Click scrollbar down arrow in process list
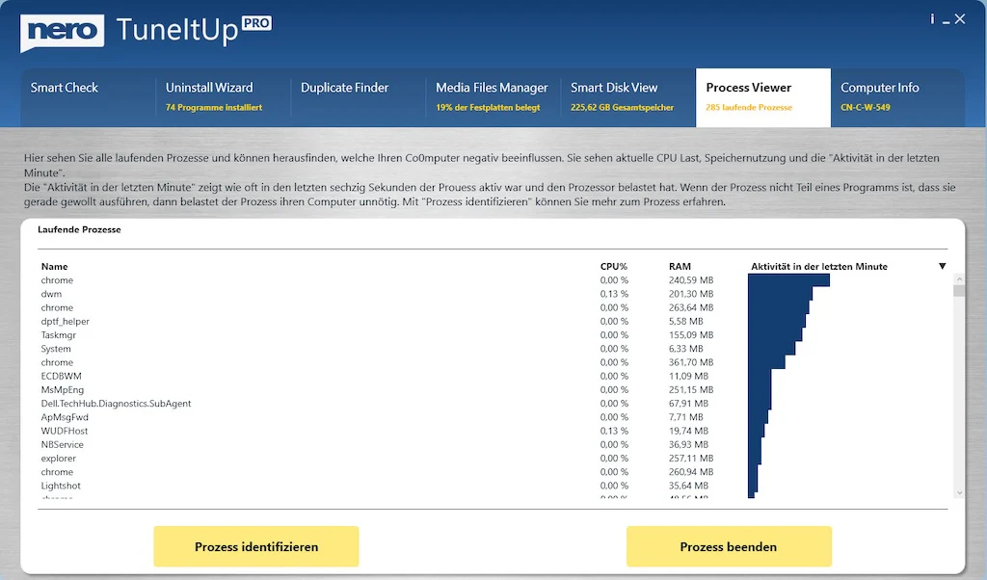Screen dimensions: 987x580 coord(959,493)
